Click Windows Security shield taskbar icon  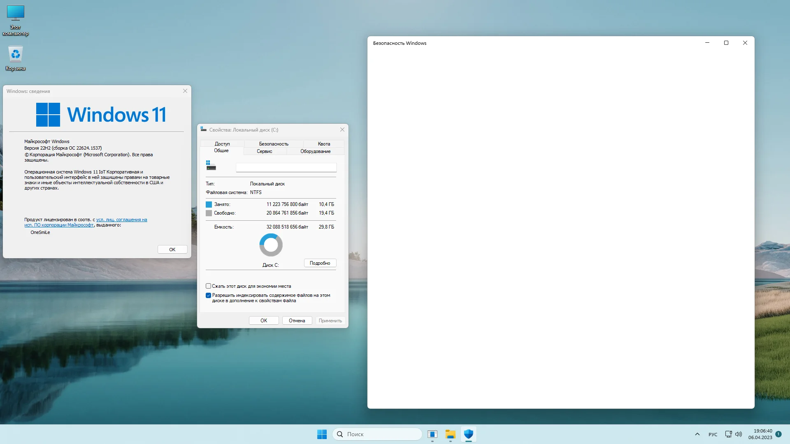468,434
